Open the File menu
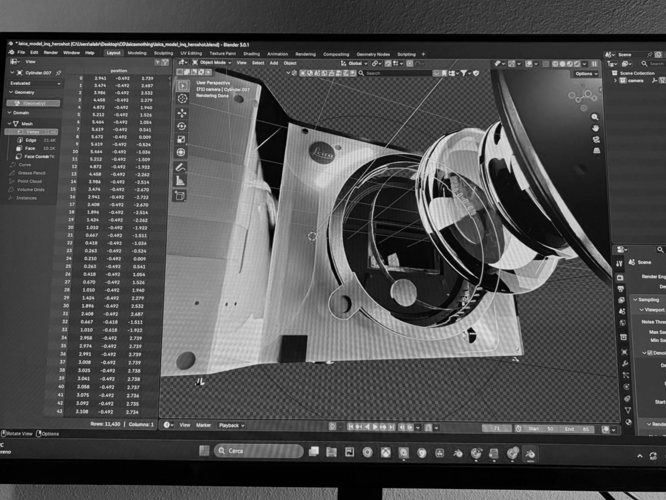 [21, 52]
